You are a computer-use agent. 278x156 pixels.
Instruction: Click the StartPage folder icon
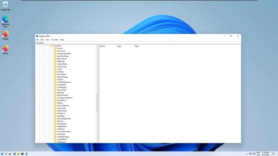tap(56, 116)
